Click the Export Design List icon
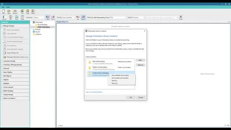This screenshot has height=130, width=231. click(x=5, y=53)
